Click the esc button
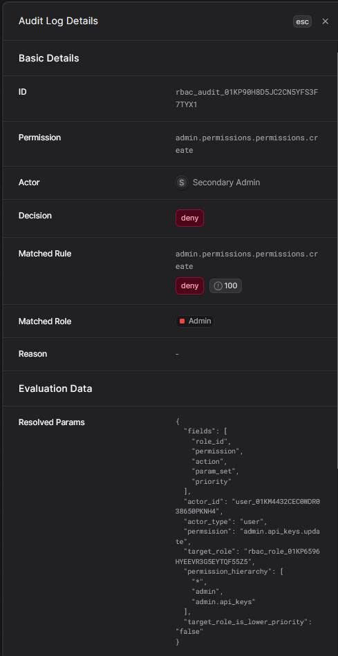This screenshot has height=656, width=338. (303, 21)
